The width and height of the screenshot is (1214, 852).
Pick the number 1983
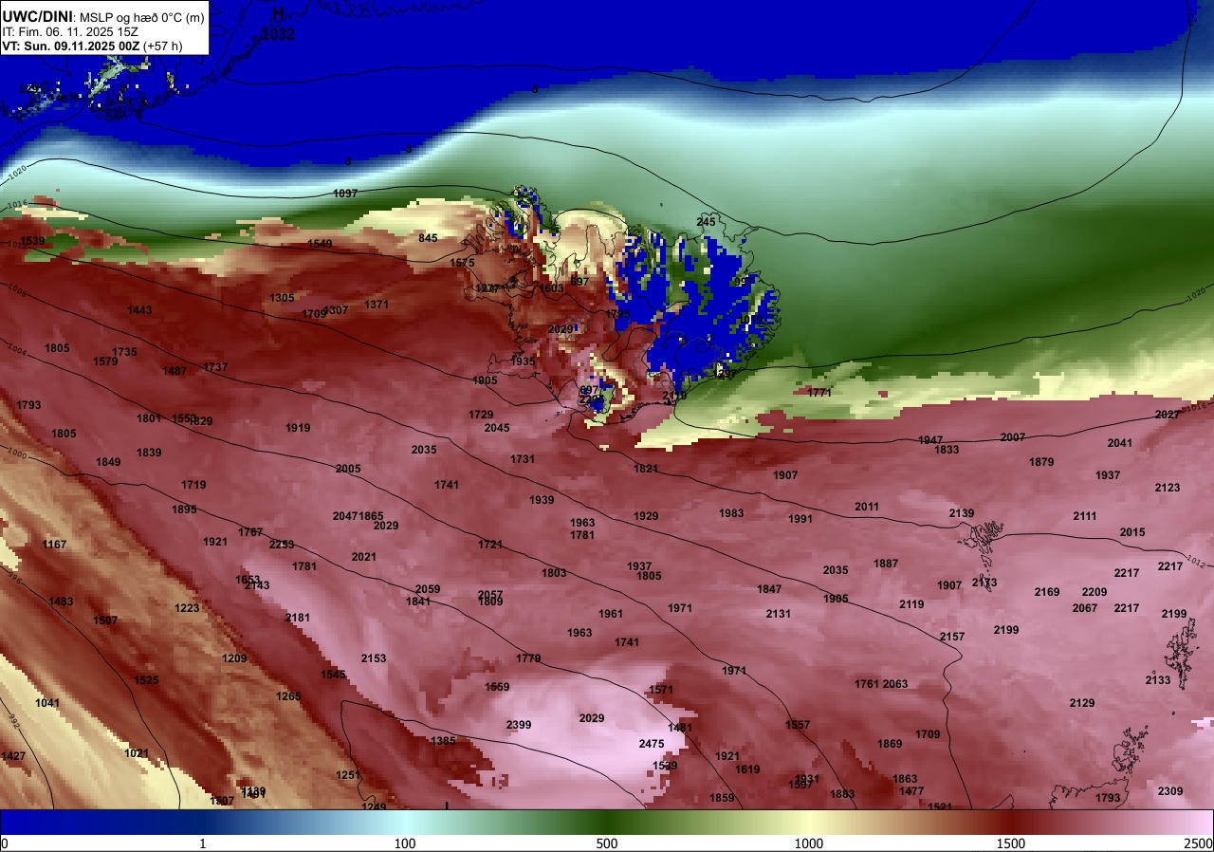pos(731,513)
